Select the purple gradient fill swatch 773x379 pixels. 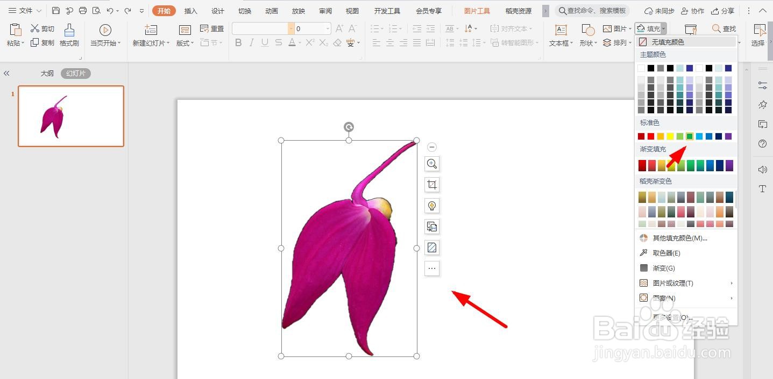[729, 165]
